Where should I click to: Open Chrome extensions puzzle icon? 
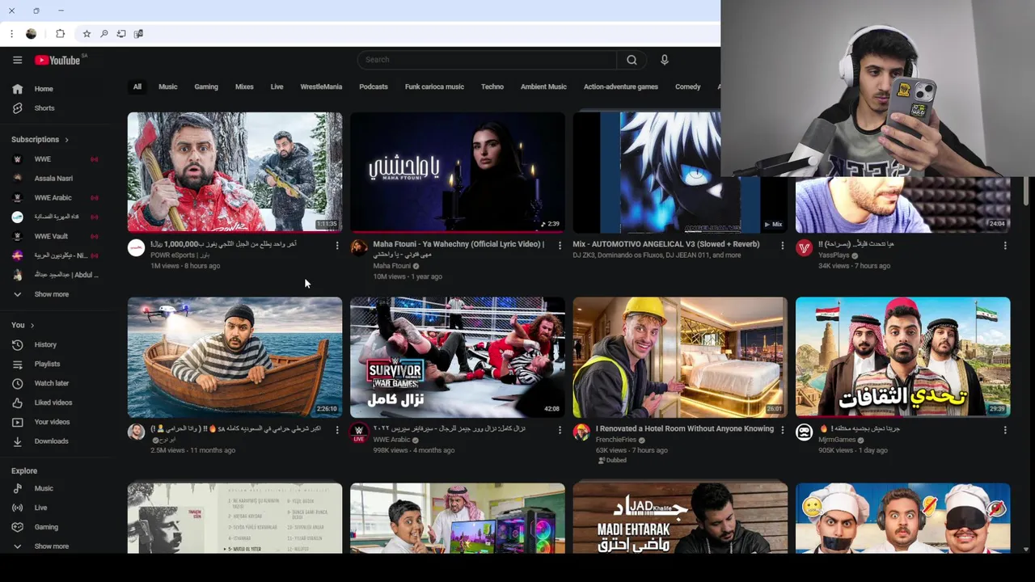(x=60, y=34)
